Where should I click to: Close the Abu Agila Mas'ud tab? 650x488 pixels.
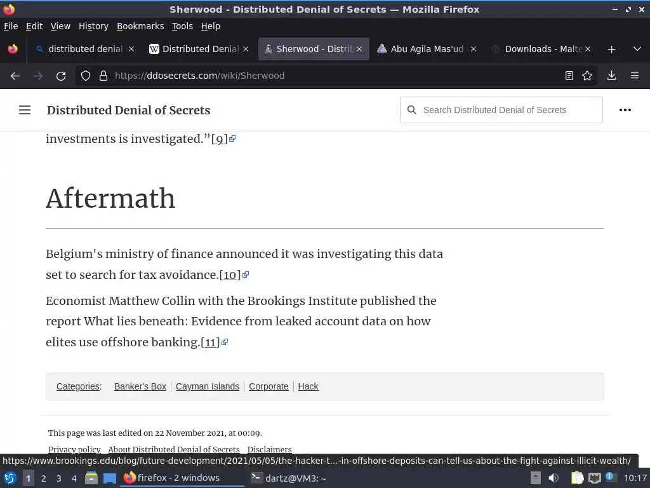click(473, 49)
